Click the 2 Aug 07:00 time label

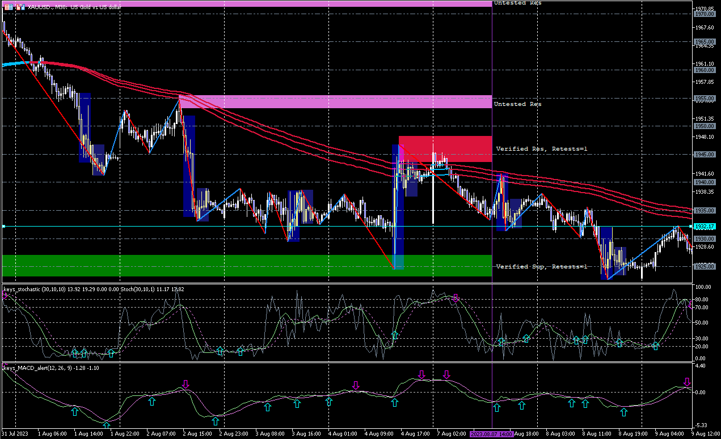[161, 434]
